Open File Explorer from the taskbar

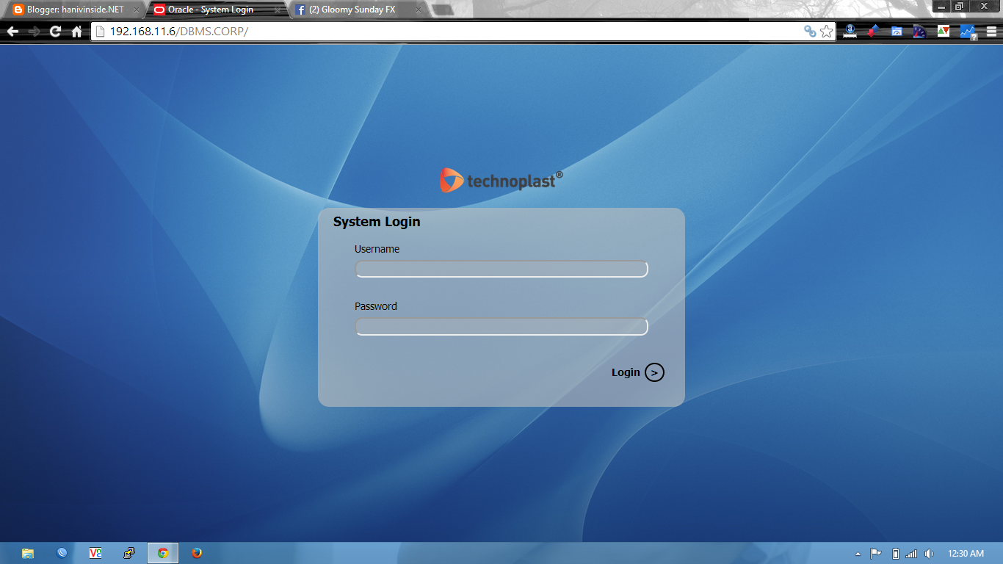28,553
